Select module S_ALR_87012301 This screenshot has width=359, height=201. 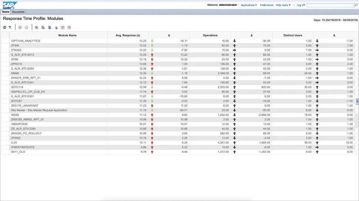(x=23, y=96)
